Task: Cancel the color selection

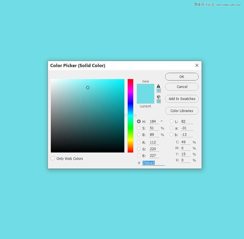Action: [182, 87]
